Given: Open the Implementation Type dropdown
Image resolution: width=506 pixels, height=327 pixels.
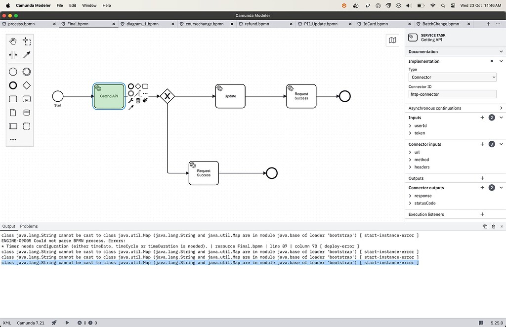Looking at the screenshot, I should click(x=452, y=77).
